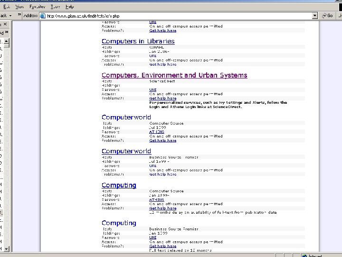Click Get help here under Computerworld Business Source
The height and width of the screenshot is (257, 342).
163,174
